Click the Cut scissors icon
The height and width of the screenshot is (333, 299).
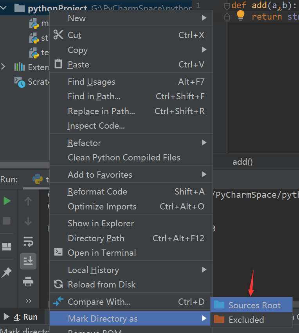point(58,35)
